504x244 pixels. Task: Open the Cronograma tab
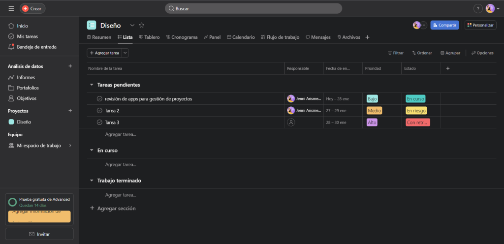click(182, 37)
